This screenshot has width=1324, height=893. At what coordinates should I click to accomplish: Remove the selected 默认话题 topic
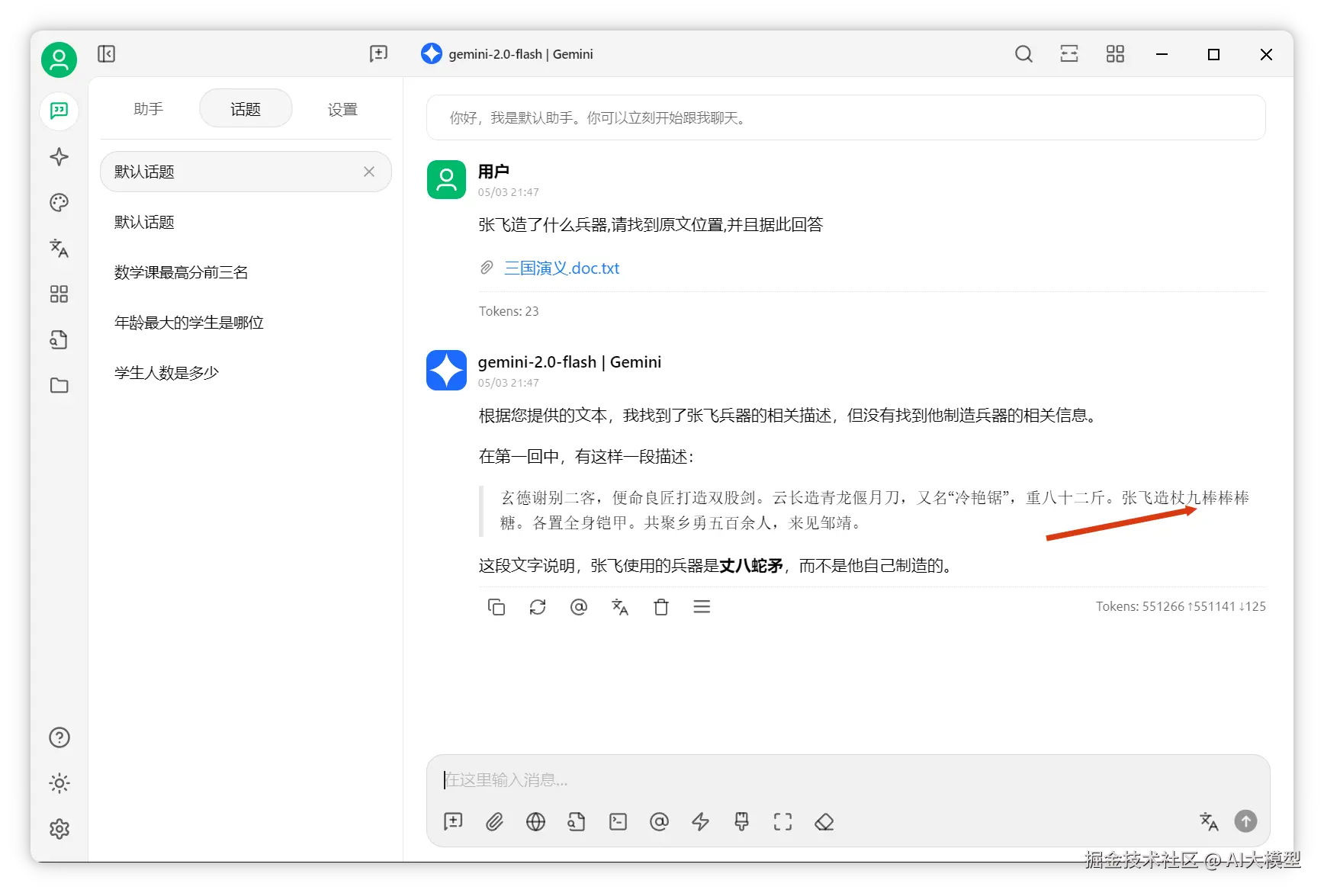tap(369, 172)
